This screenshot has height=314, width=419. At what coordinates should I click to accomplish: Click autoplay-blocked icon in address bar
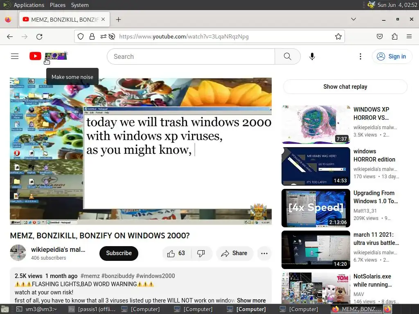pos(112,36)
